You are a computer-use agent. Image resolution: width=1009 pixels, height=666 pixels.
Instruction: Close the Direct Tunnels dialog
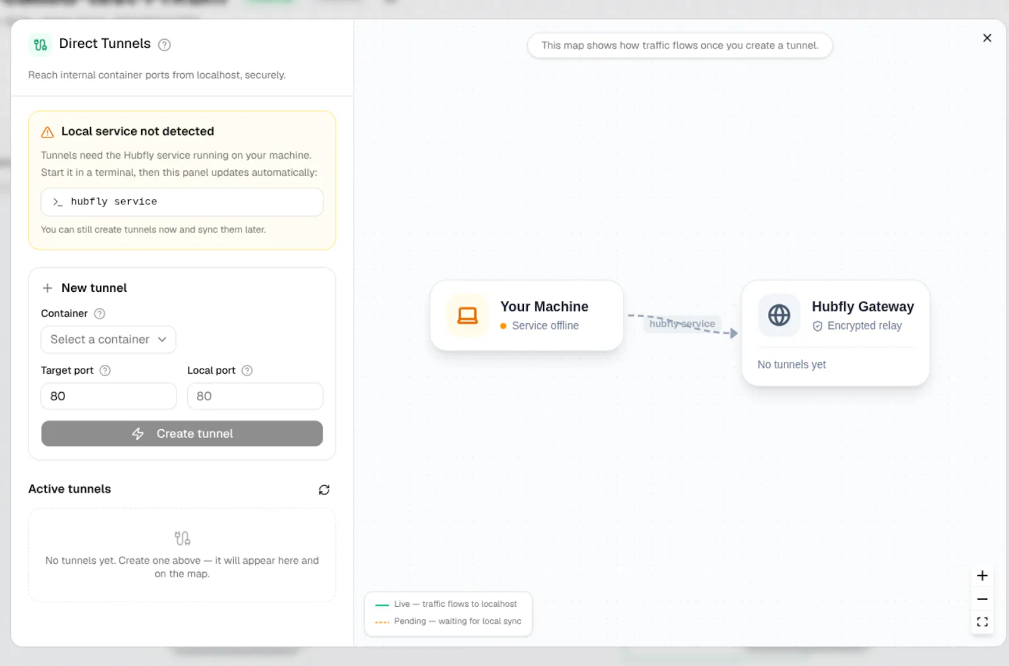coord(987,38)
